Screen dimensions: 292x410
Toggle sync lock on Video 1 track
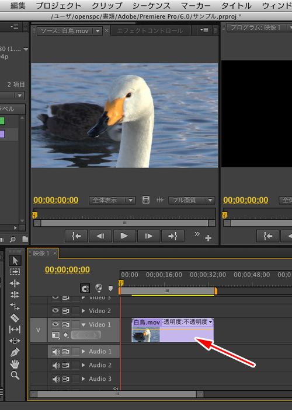click(x=66, y=324)
